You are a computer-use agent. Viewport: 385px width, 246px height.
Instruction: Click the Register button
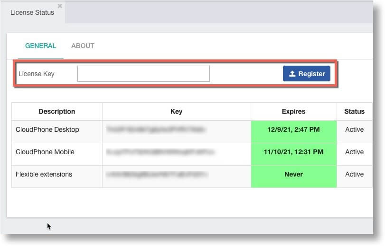pos(306,74)
